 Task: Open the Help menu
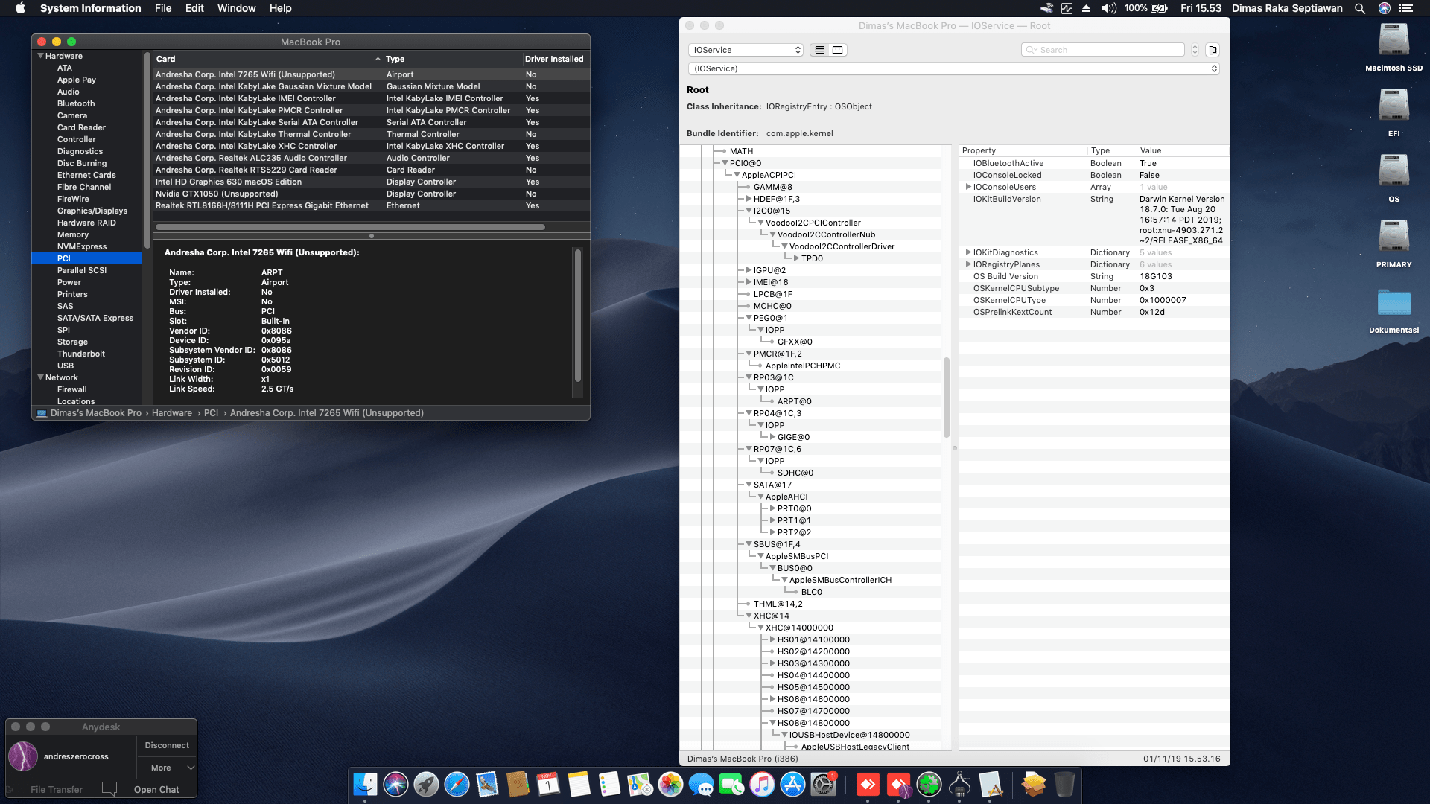(281, 8)
